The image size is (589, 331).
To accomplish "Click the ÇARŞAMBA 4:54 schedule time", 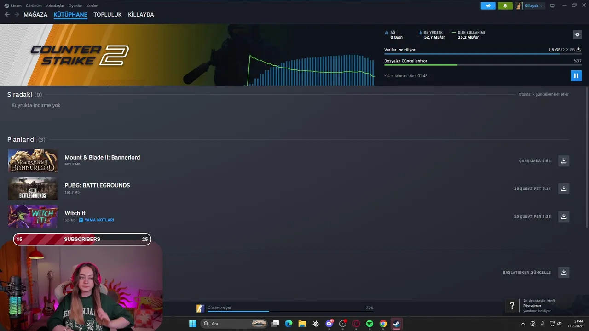I will [535, 161].
